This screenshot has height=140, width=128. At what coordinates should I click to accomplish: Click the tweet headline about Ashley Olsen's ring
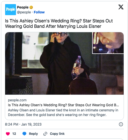59,23
